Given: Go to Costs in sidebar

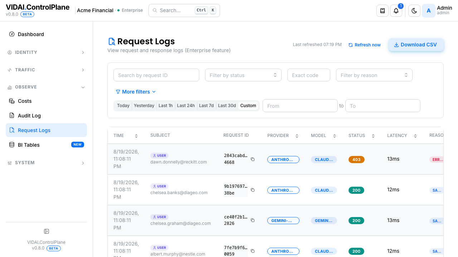Looking at the screenshot, I should (46, 101).
